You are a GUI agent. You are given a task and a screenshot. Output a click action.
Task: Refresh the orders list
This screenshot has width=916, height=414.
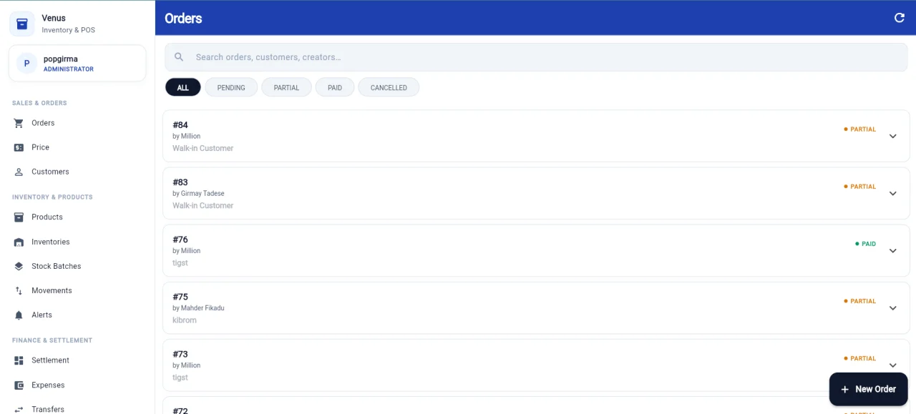pos(900,18)
